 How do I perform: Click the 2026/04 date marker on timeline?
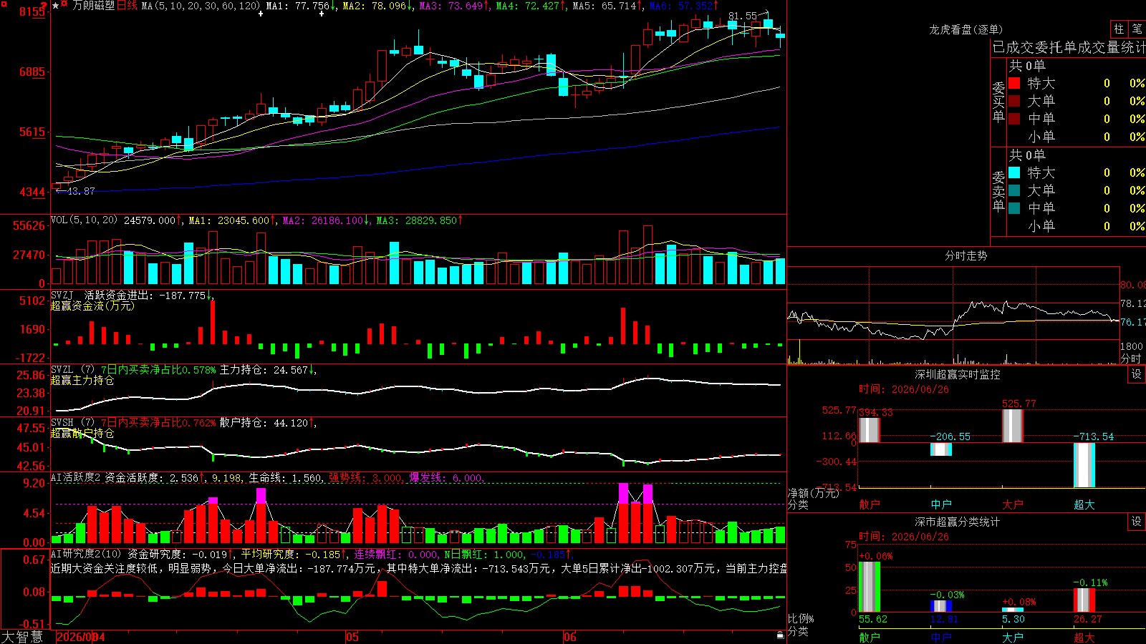coord(80,637)
